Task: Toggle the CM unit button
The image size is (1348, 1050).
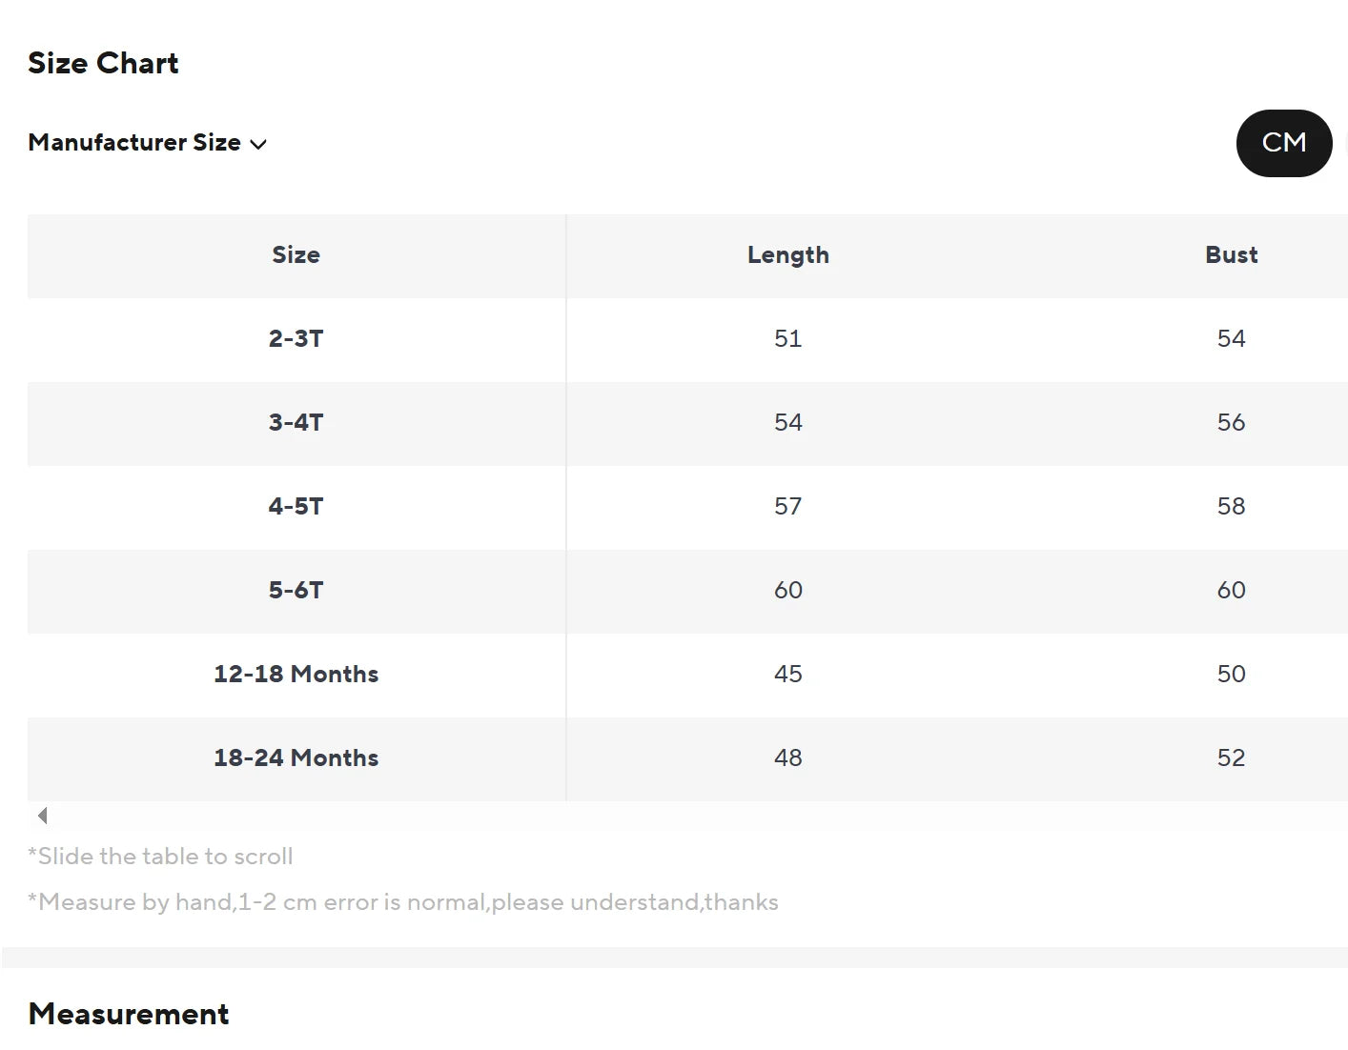Action: coord(1283,143)
